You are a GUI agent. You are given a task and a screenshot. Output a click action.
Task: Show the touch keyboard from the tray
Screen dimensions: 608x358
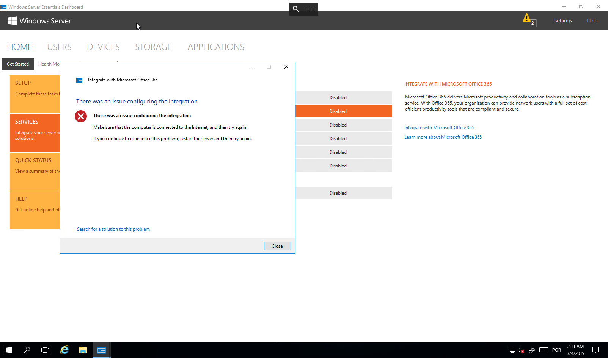point(544,350)
